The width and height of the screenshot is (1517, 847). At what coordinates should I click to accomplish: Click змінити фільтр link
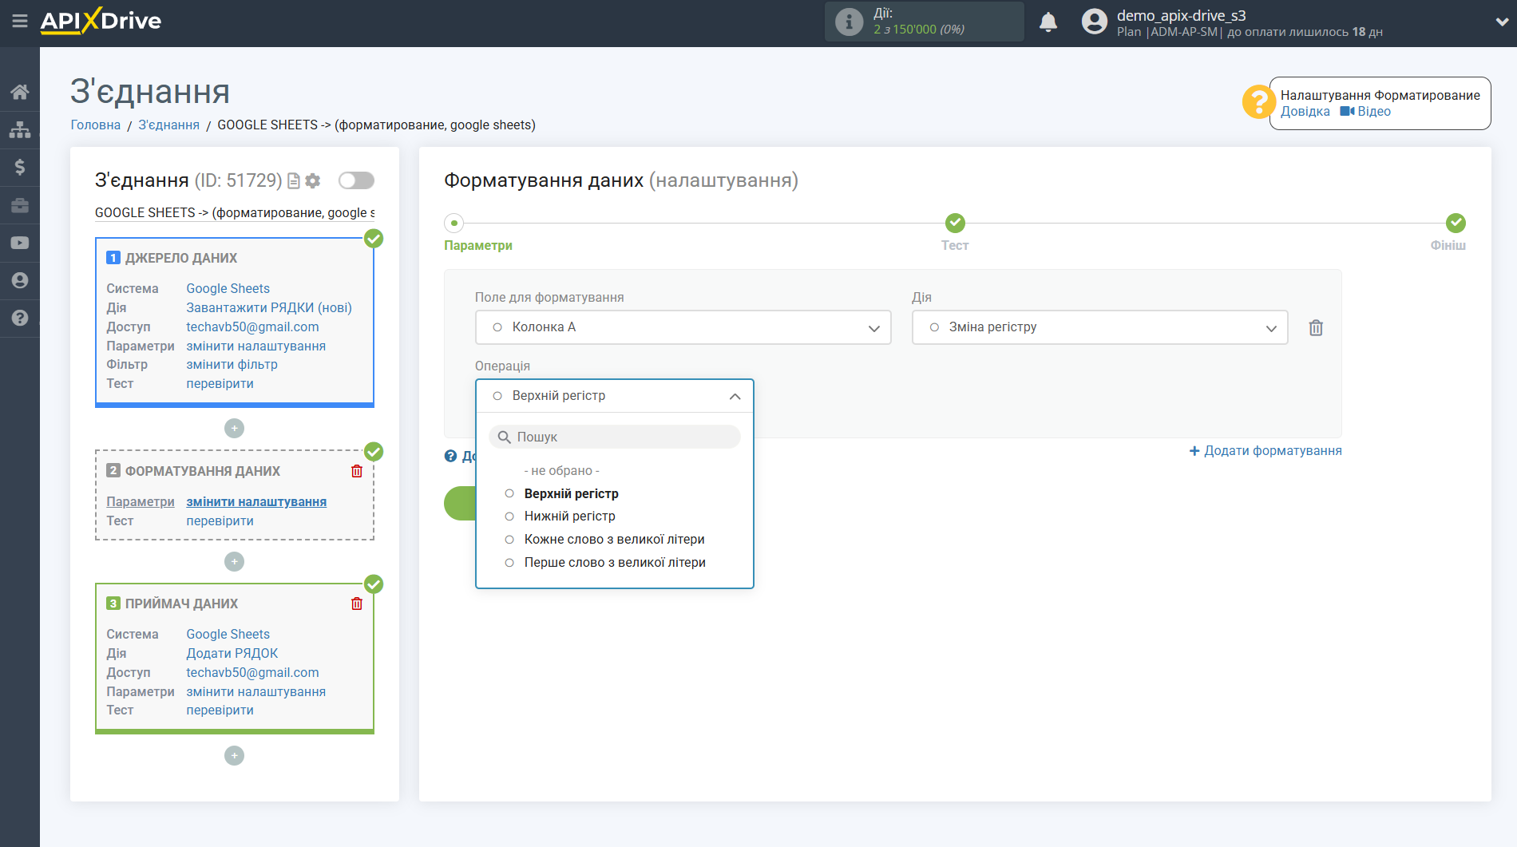tap(232, 365)
